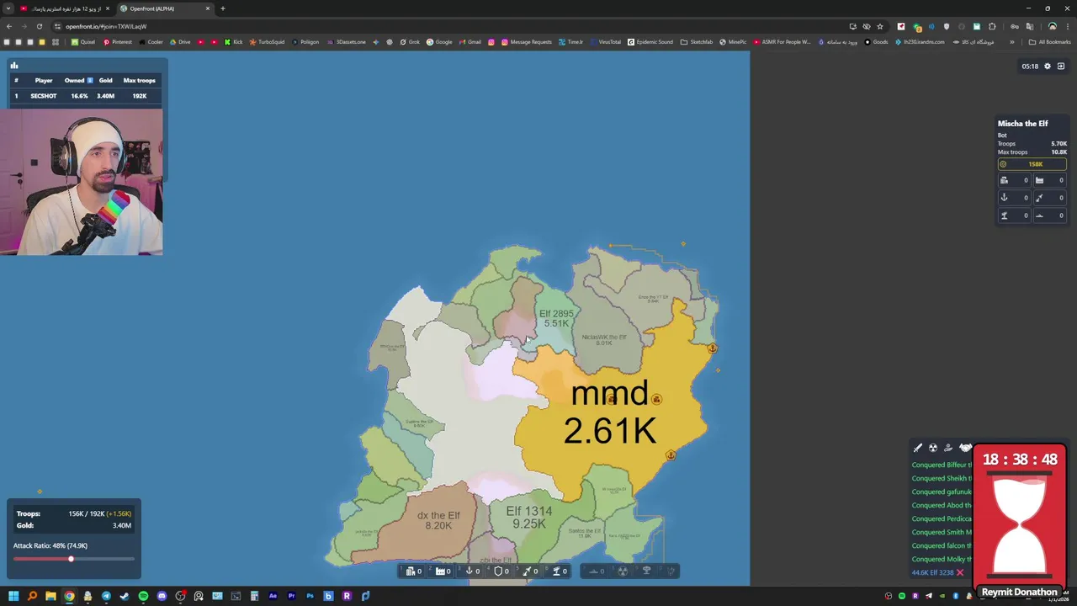The width and height of the screenshot is (1077, 606).
Task: Select the city build icon in bottom bar
Action: pos(410,571)
